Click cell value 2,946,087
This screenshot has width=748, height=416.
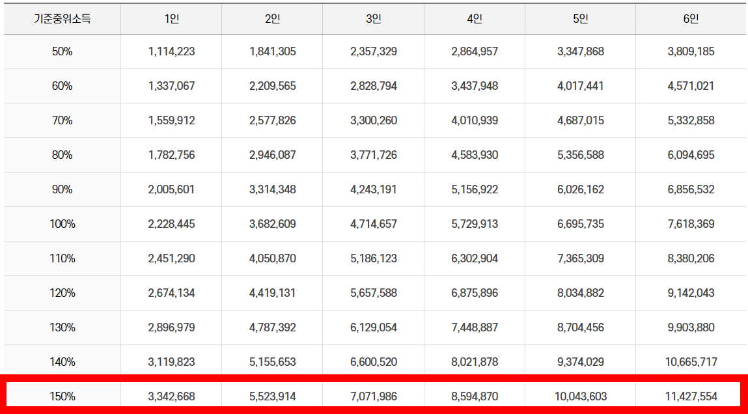pos(272,155)
